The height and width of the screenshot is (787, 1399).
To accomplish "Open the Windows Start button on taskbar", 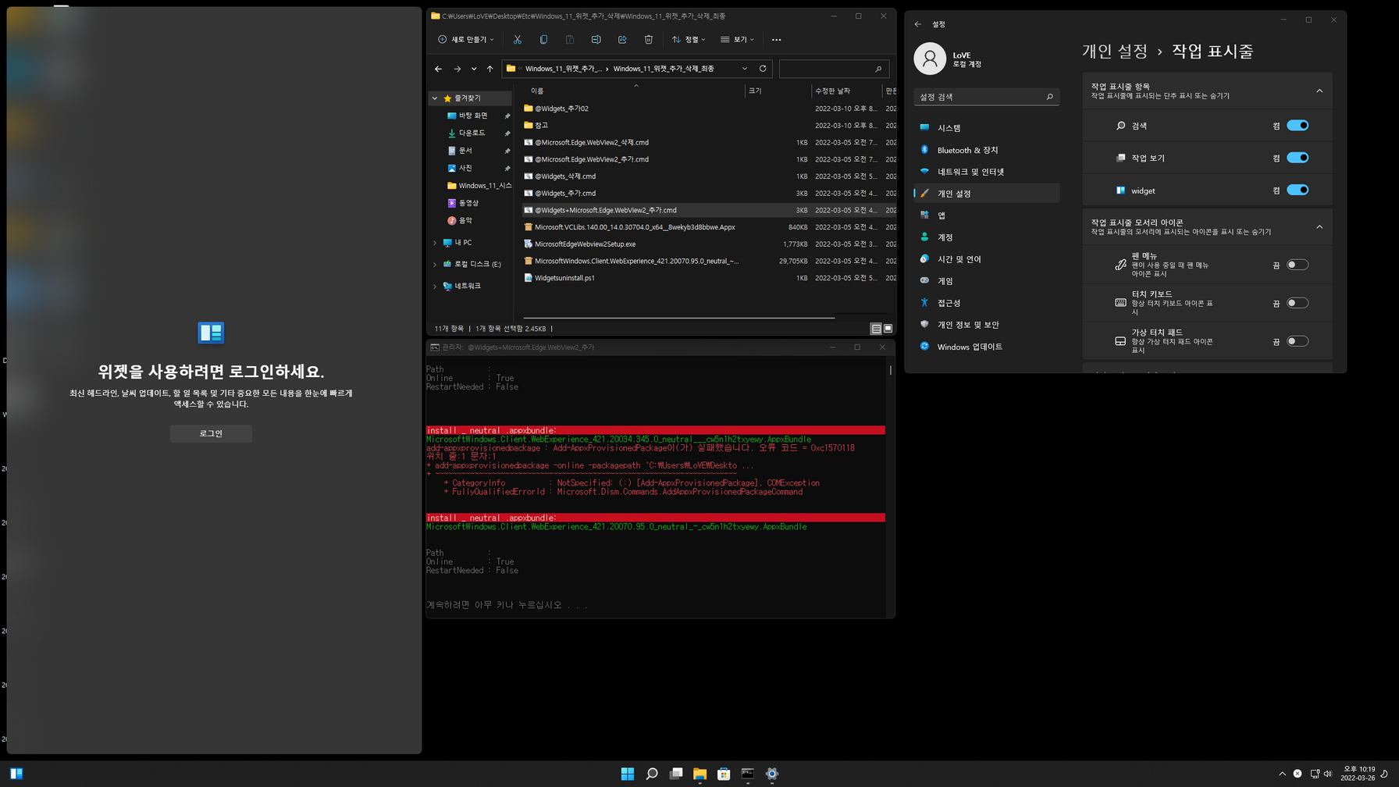I will click(628, 774).
